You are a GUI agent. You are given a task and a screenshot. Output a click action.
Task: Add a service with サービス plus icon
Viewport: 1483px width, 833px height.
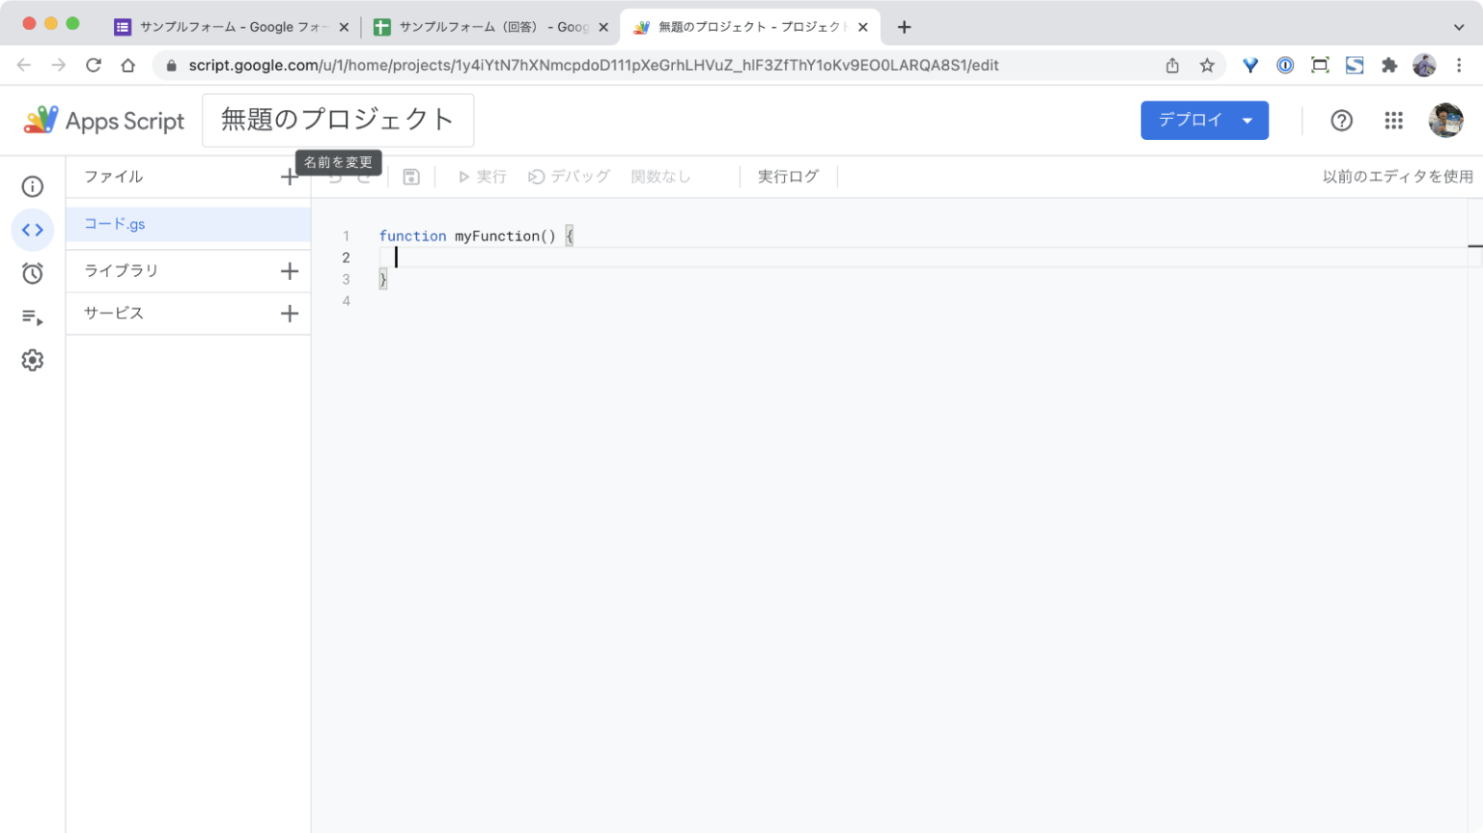point(289,313)
